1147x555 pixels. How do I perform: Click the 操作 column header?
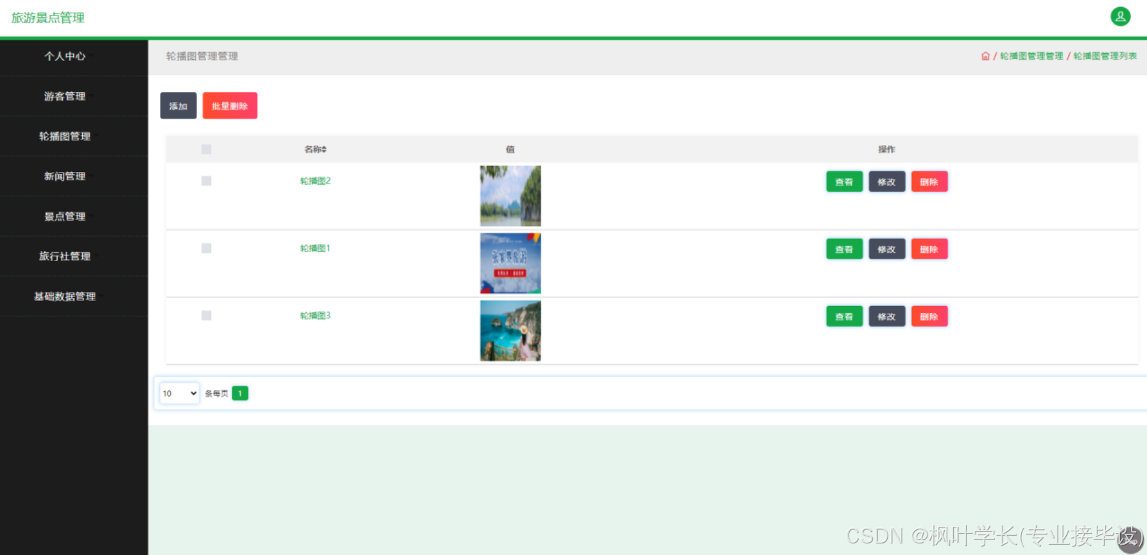pos(886,149)
